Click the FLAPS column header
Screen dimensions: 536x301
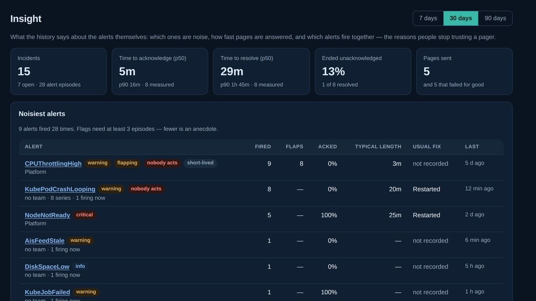294,147
